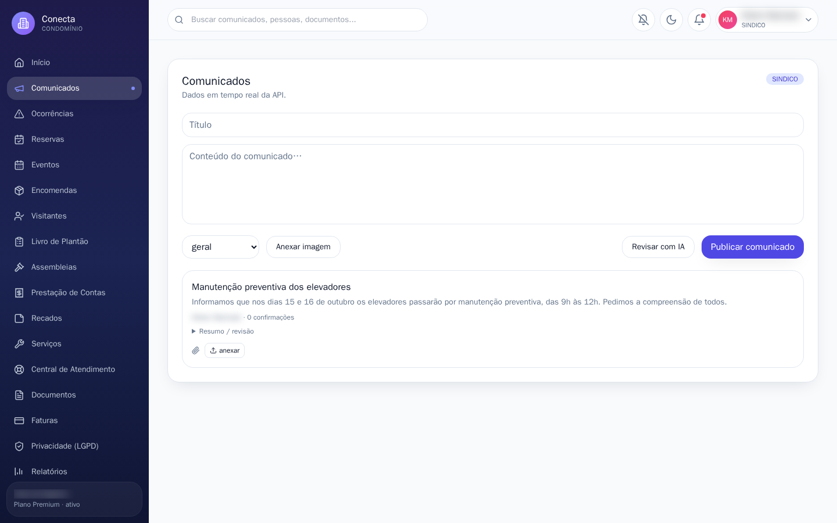Image resolution: width=837 pixels, height=523 pixels.
Task: Click the Relatórios chart icon
Action: pyautogui.click(x=19, y=472)
